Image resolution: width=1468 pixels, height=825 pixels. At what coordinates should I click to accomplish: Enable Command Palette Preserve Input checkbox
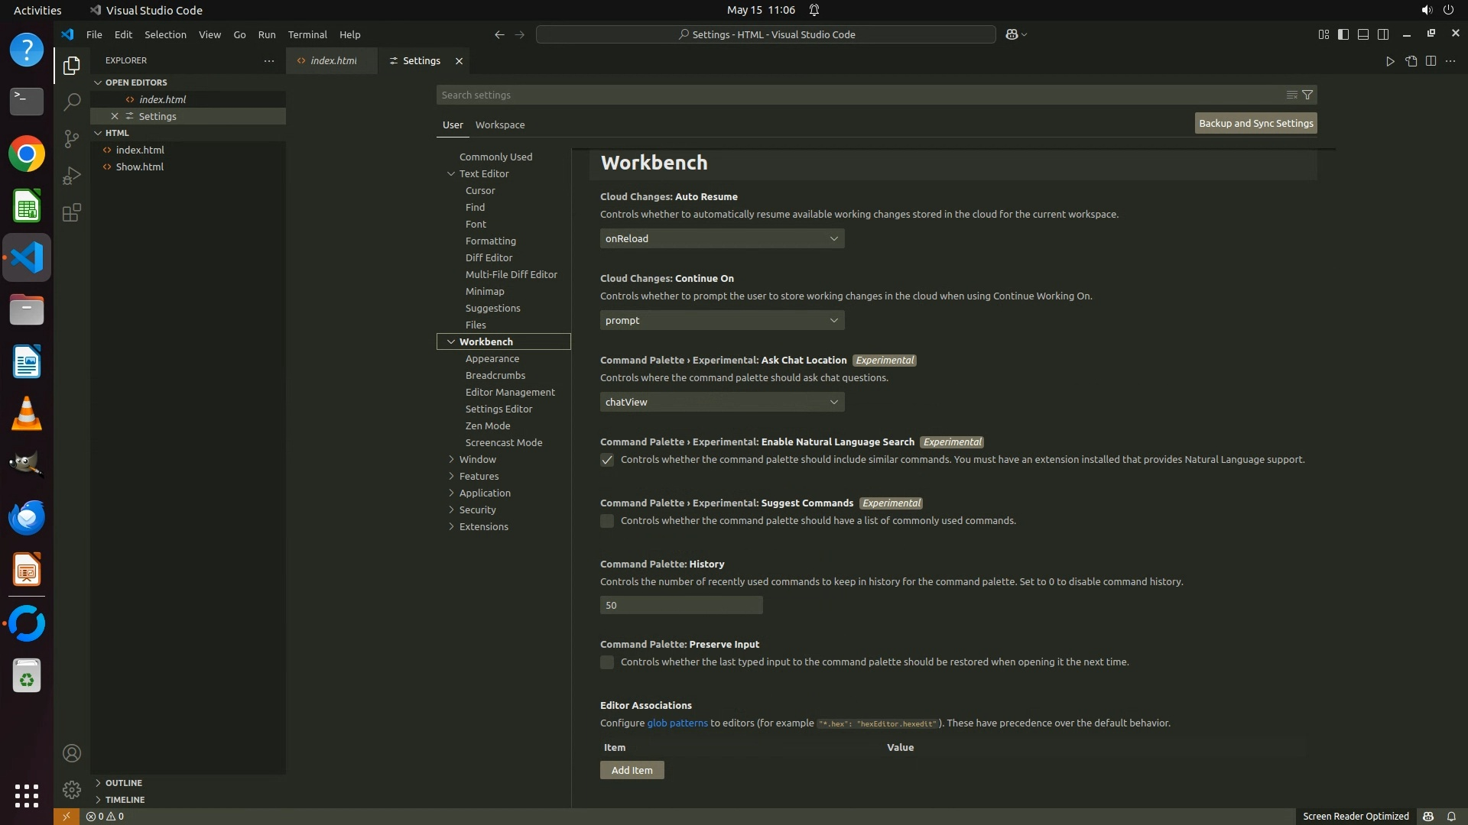607,662
